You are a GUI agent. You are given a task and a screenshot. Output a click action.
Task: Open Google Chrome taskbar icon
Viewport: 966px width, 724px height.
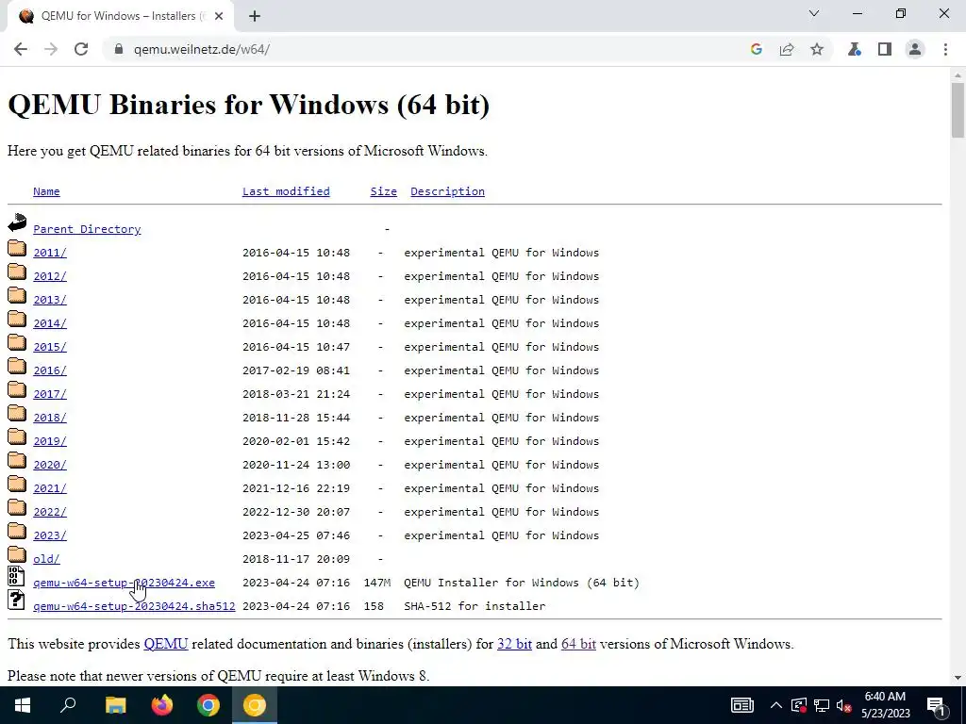pyautogui.click(x=208, y=705)
